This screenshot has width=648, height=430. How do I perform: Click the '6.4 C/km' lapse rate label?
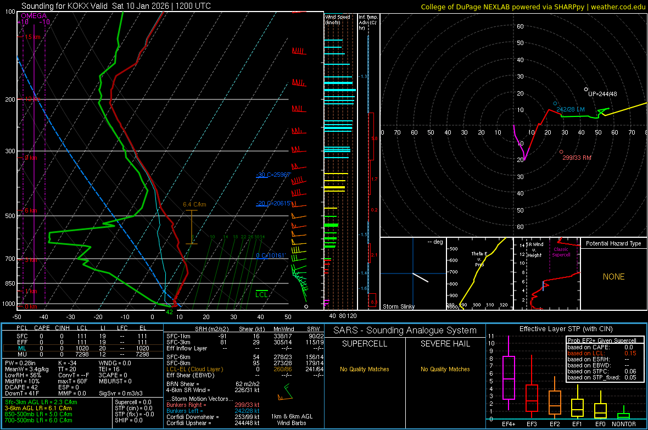[x=194, y=204]
